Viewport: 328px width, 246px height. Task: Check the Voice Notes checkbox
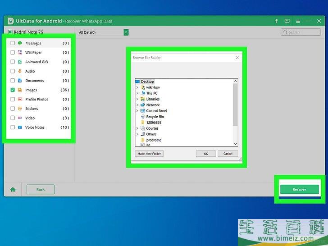[x=13, y=127]
